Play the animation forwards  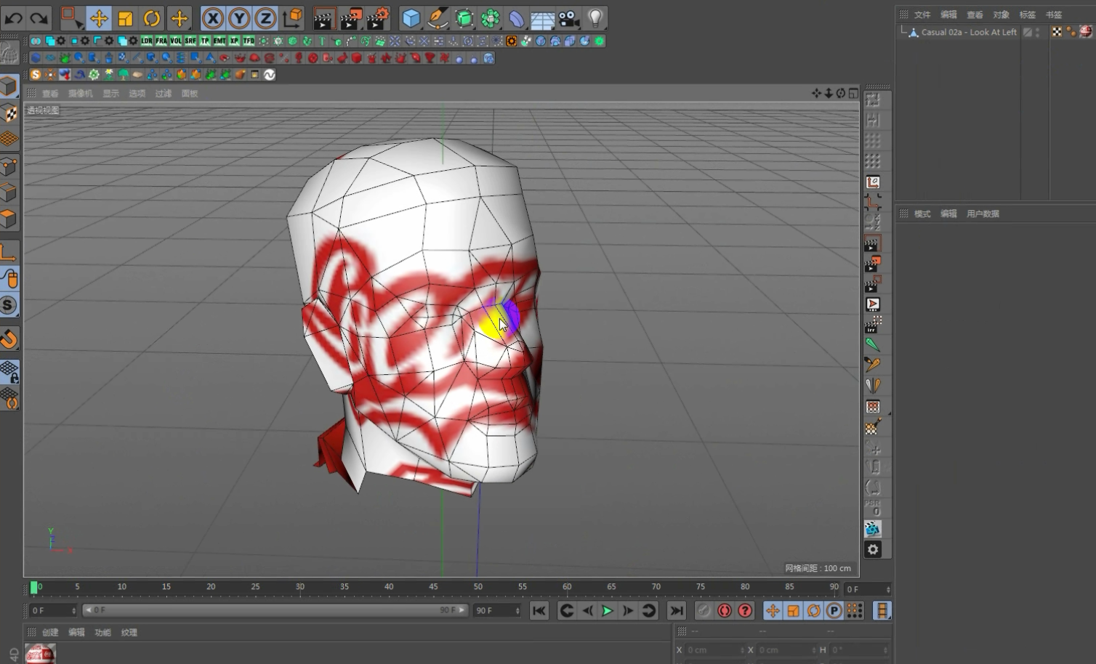[608, 611]
